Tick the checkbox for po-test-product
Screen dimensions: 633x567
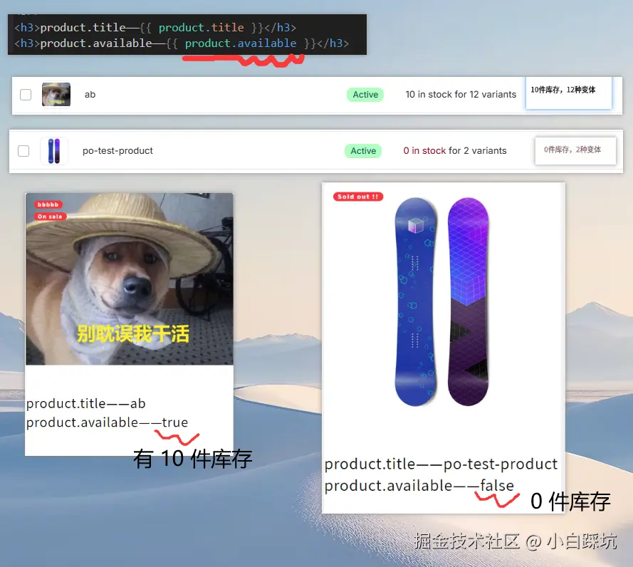coord(23,150)
